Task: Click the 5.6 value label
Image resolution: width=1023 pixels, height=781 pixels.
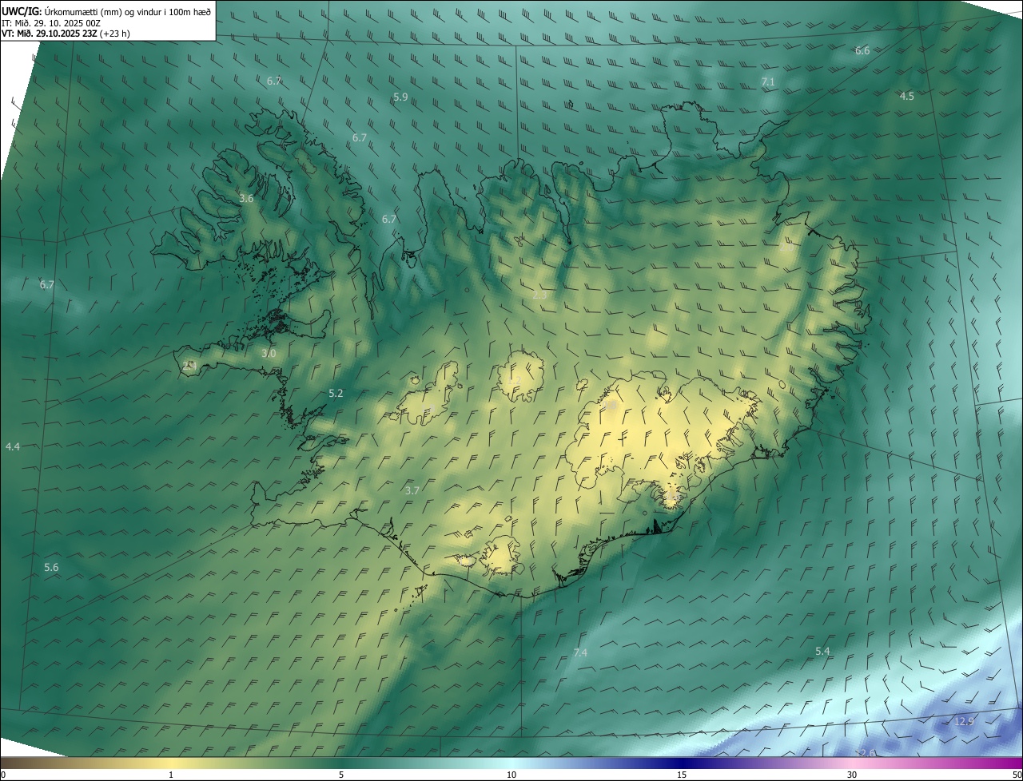Action: point(51,568)
